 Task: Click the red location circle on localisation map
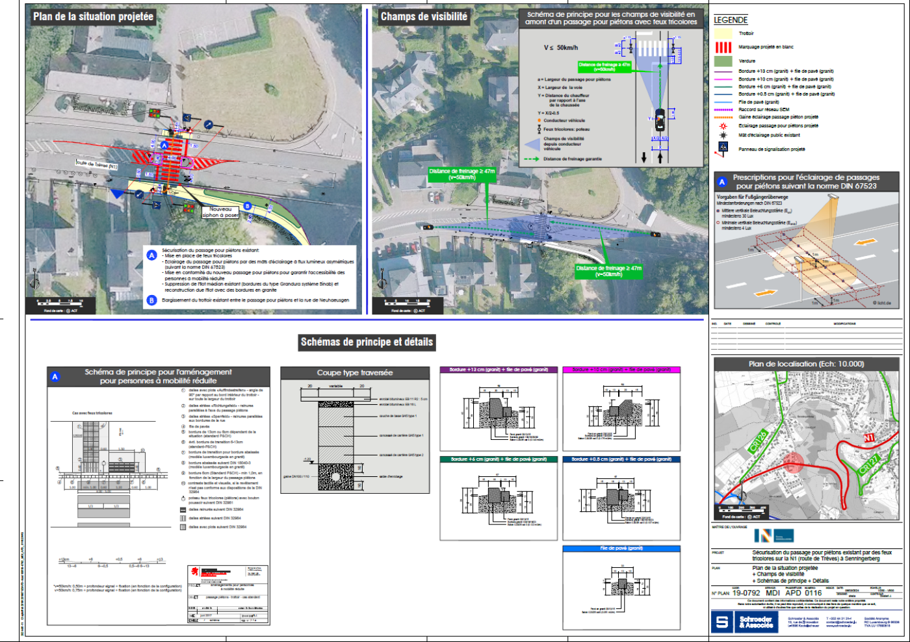[x=792, y=463]
